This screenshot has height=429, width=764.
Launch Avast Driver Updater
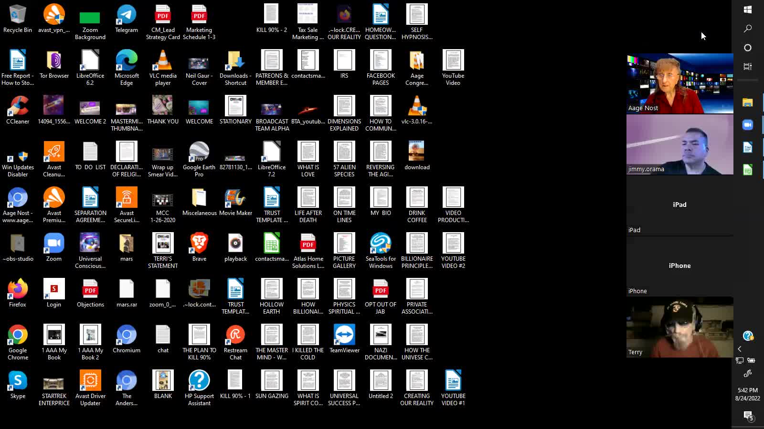tap(90, 388)
